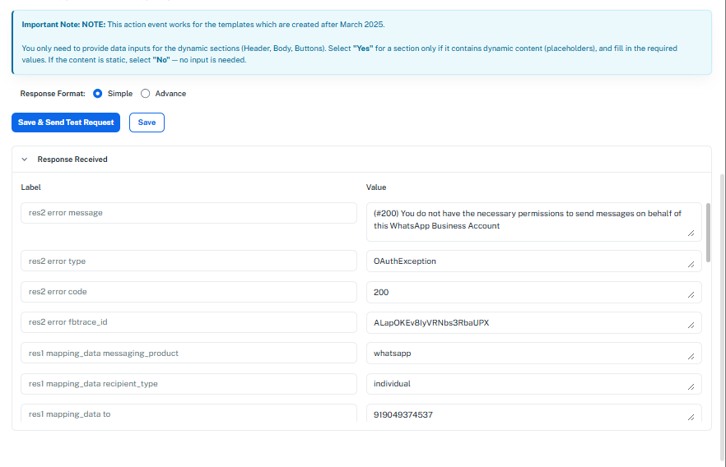Grab resize handle of OAuthException value field
726x467 pixels.
691,265
